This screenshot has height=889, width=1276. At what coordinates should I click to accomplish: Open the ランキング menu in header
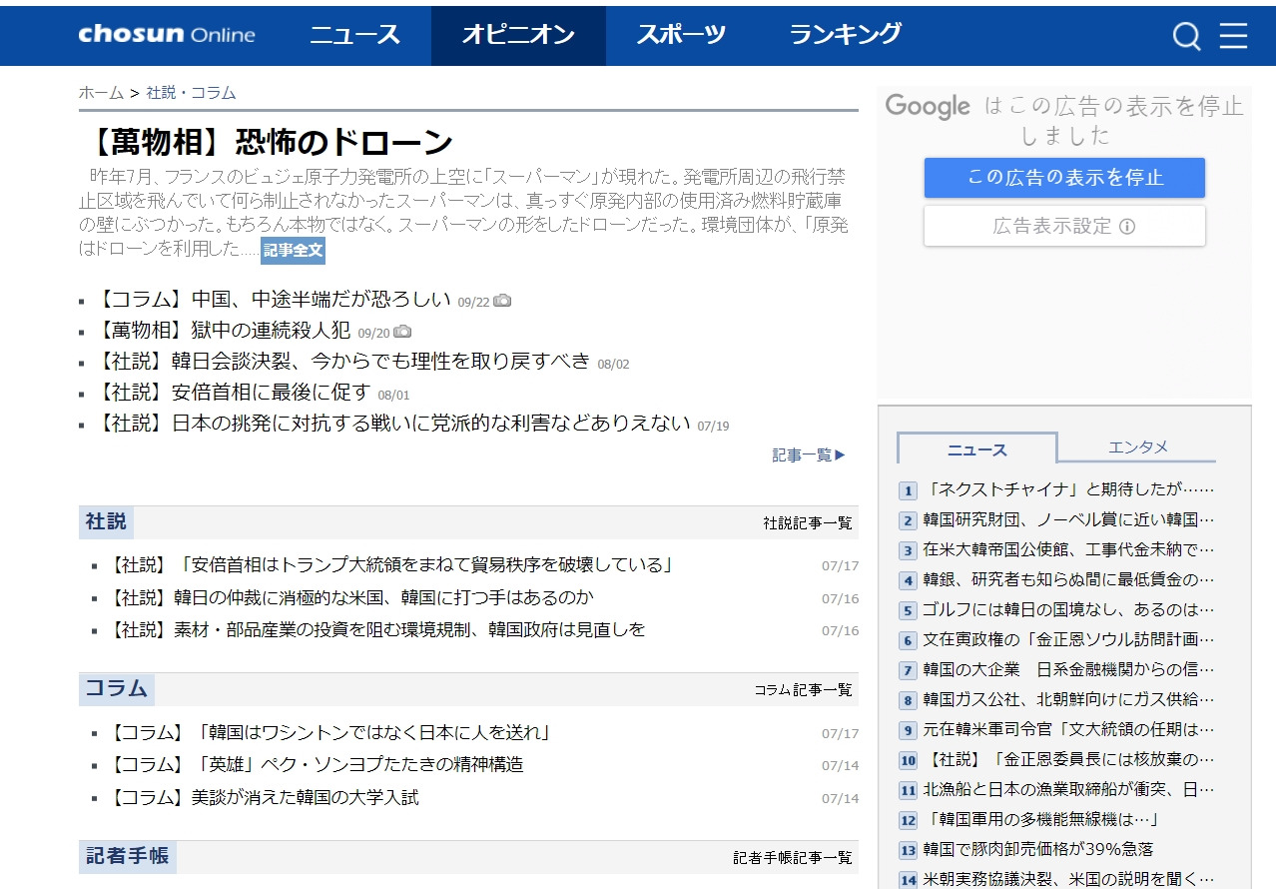846,35
